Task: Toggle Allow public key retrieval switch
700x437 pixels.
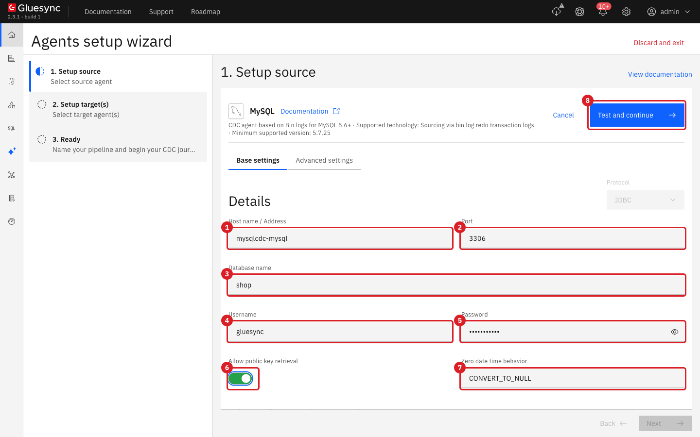Action: 241,379
